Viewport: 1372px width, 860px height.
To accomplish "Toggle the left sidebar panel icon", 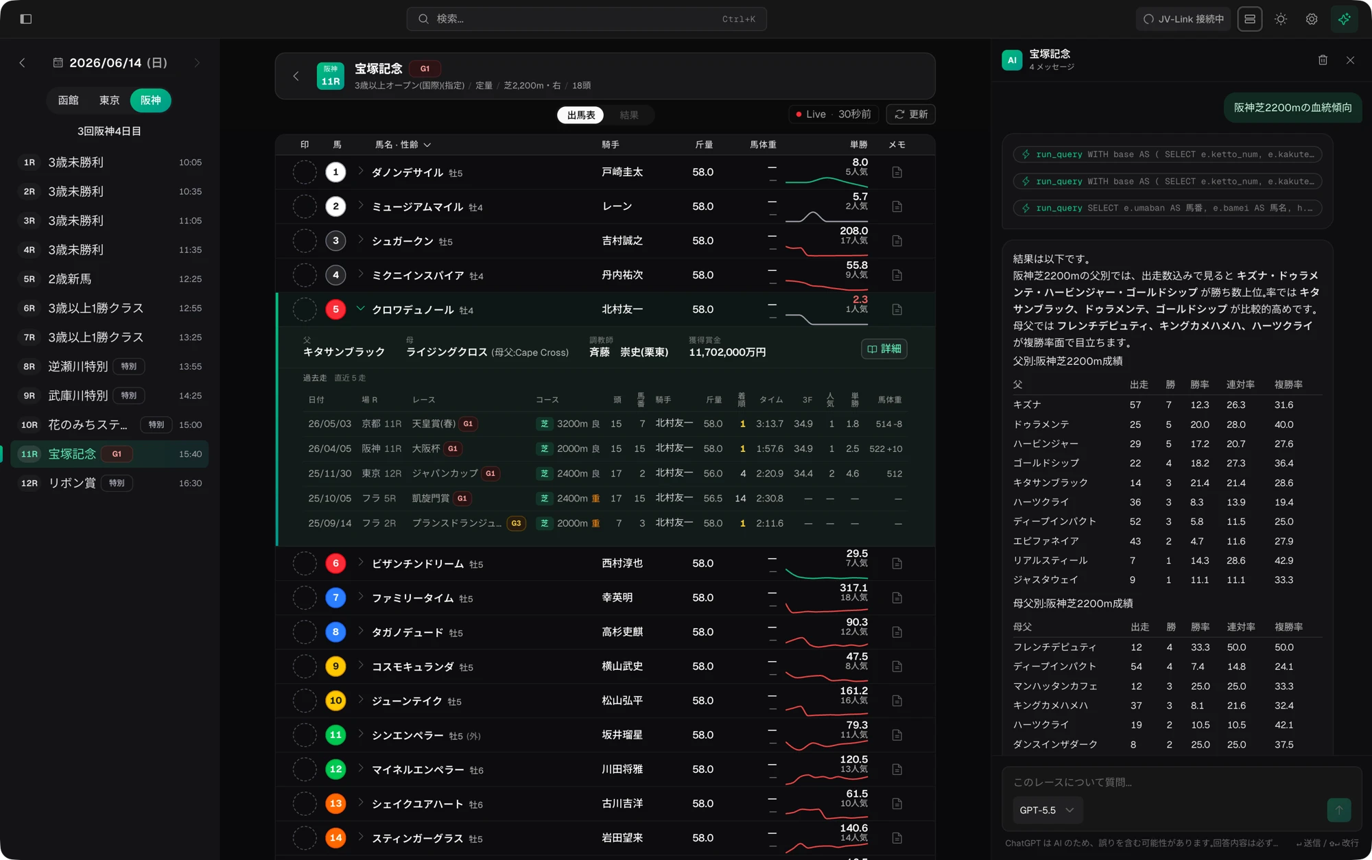I will pyautogui.click(x=26, y=19).
